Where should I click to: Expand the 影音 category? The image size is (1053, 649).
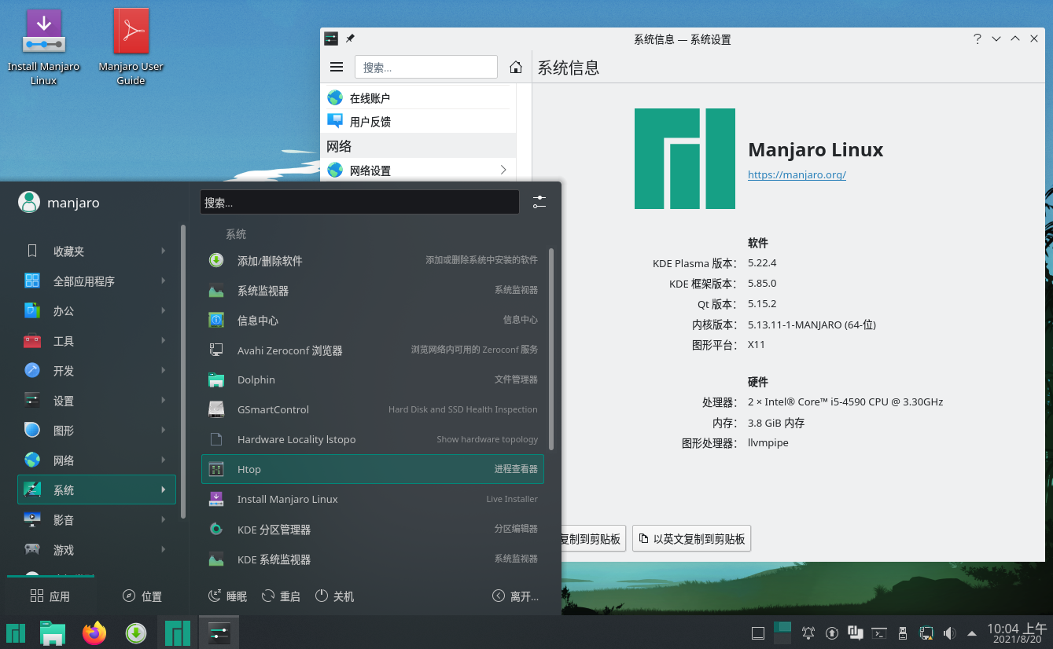(97, 519)
